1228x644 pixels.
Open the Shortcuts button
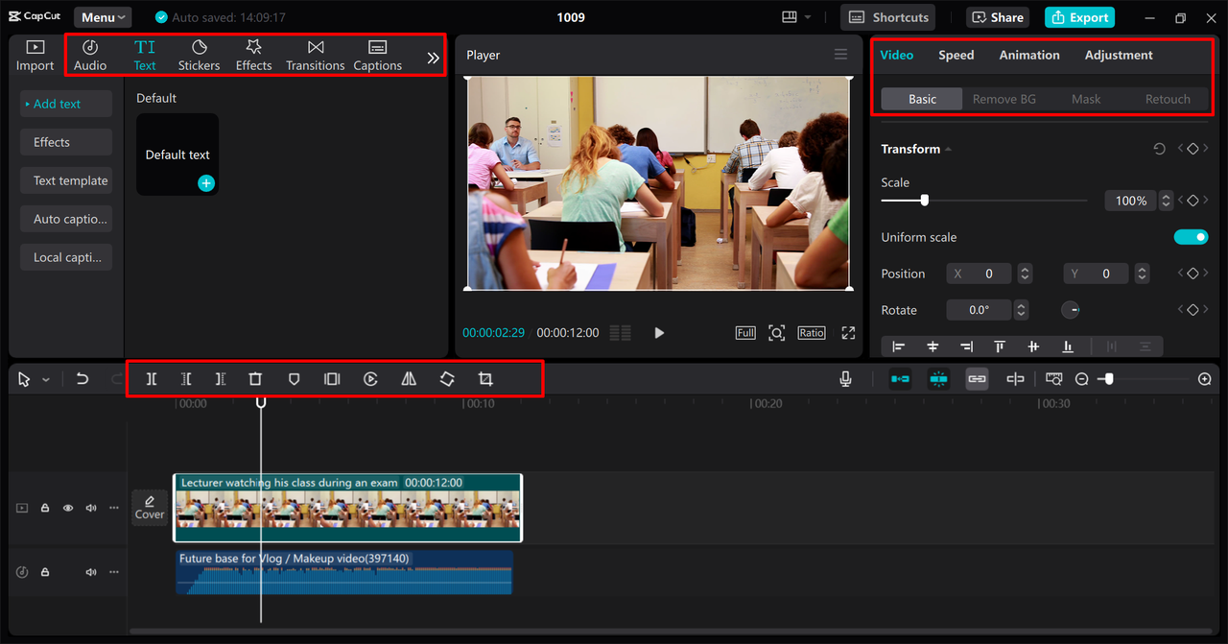tap(888, 17)
